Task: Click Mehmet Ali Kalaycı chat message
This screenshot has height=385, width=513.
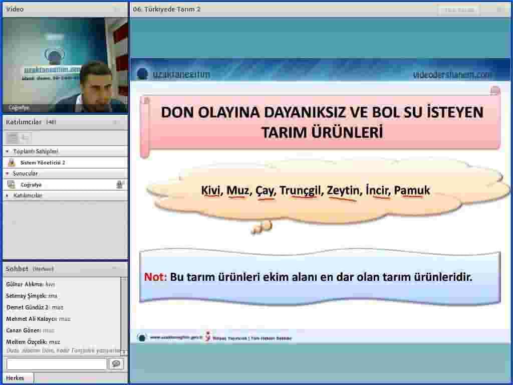Action: [x=38, y=319]
